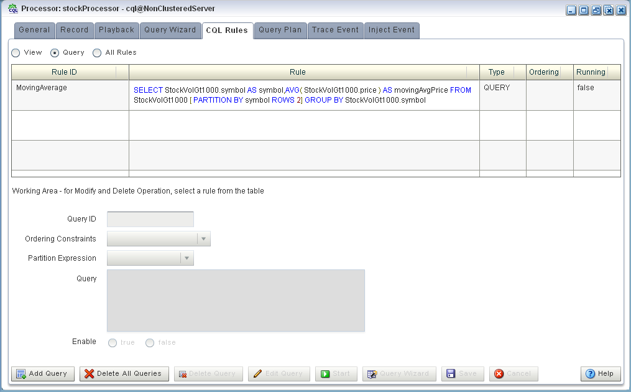Switch to the General tab
This screenshot has height=392, width=631.
[x=34, y=30]
